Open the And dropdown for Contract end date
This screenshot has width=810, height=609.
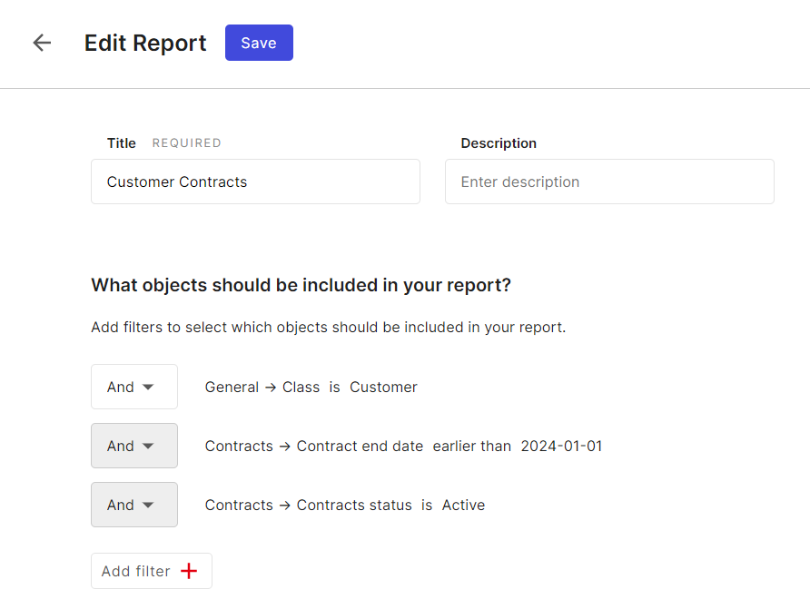134,446
